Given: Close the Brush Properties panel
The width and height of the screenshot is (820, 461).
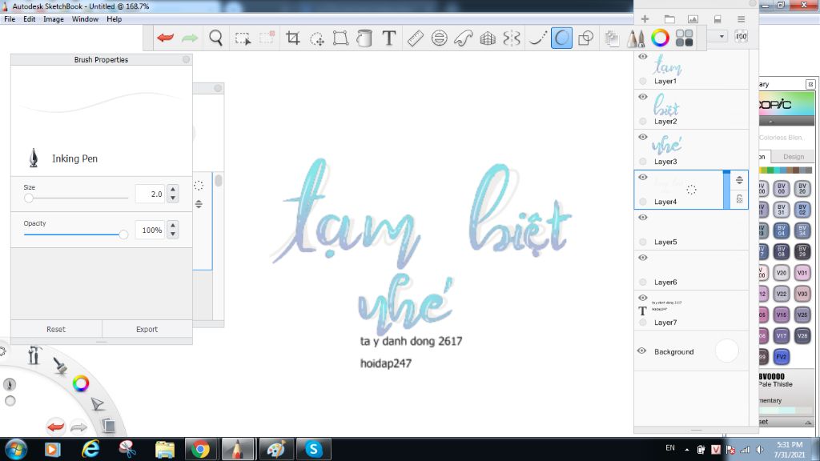Looking at the screenshot, I should click(x=186, y=59).
